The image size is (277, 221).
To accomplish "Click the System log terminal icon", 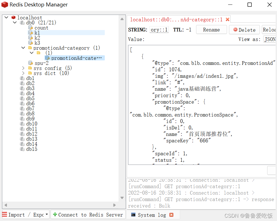I will point(133,215).
